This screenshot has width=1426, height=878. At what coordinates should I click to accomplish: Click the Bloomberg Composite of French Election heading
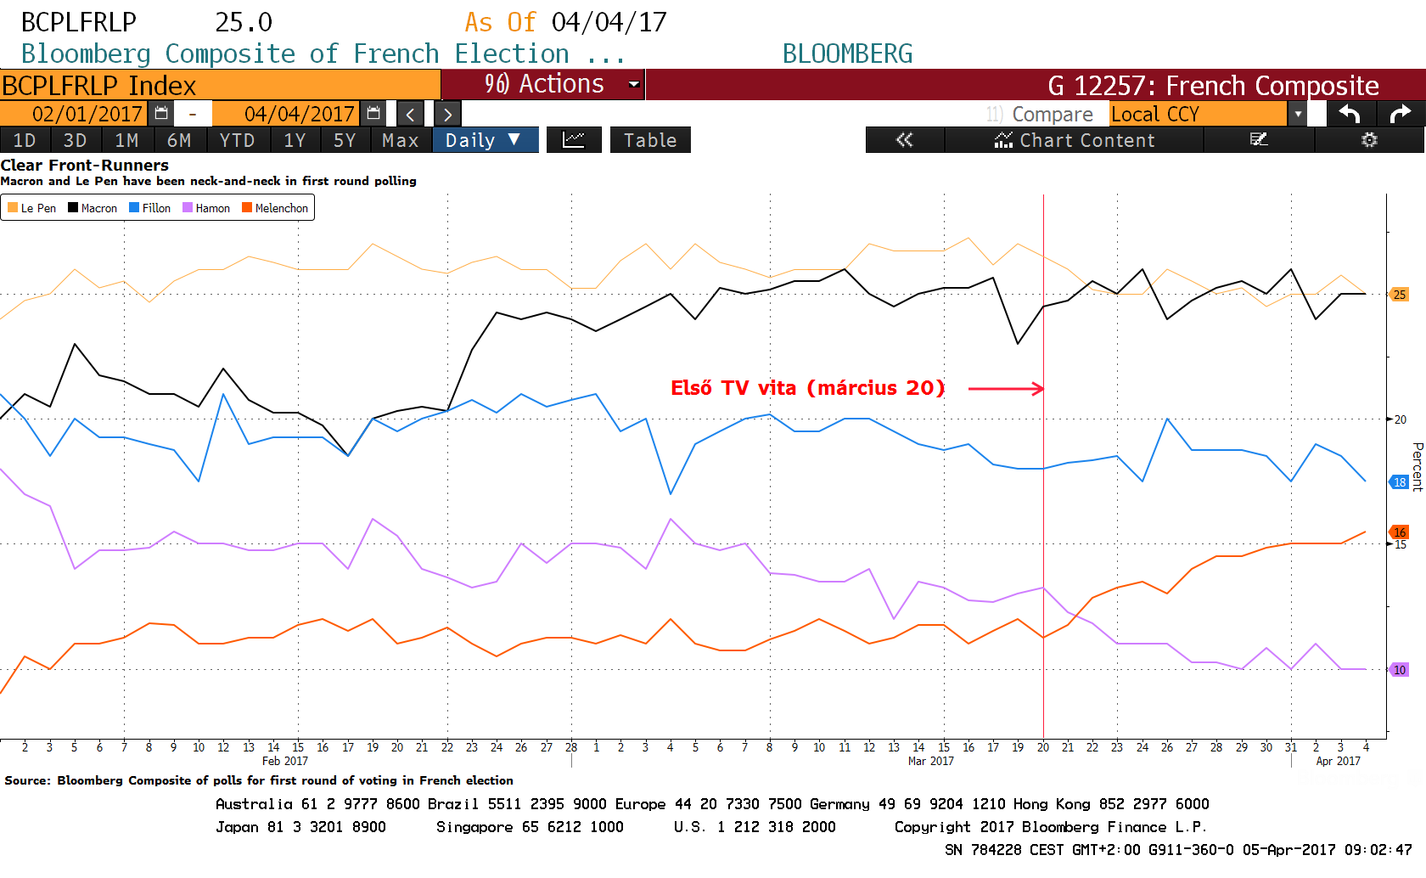coord(323,53)
